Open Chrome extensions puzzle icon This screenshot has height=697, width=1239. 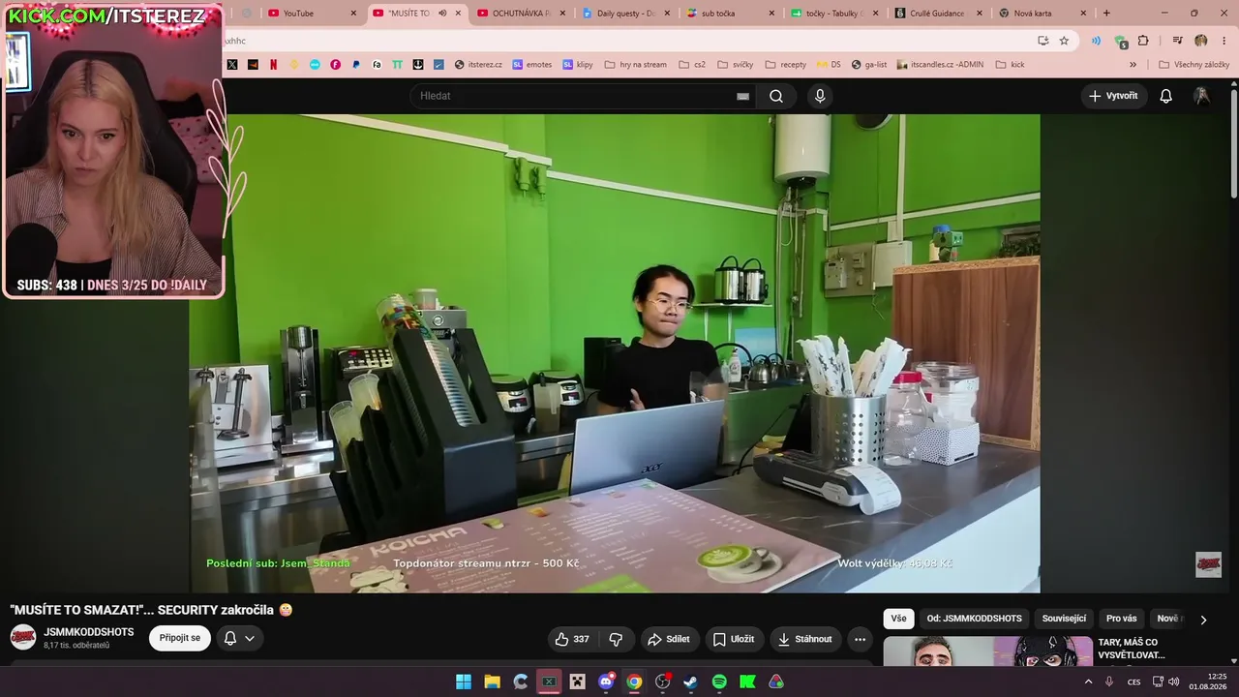pyautogui.click(x=1143, y=41)
